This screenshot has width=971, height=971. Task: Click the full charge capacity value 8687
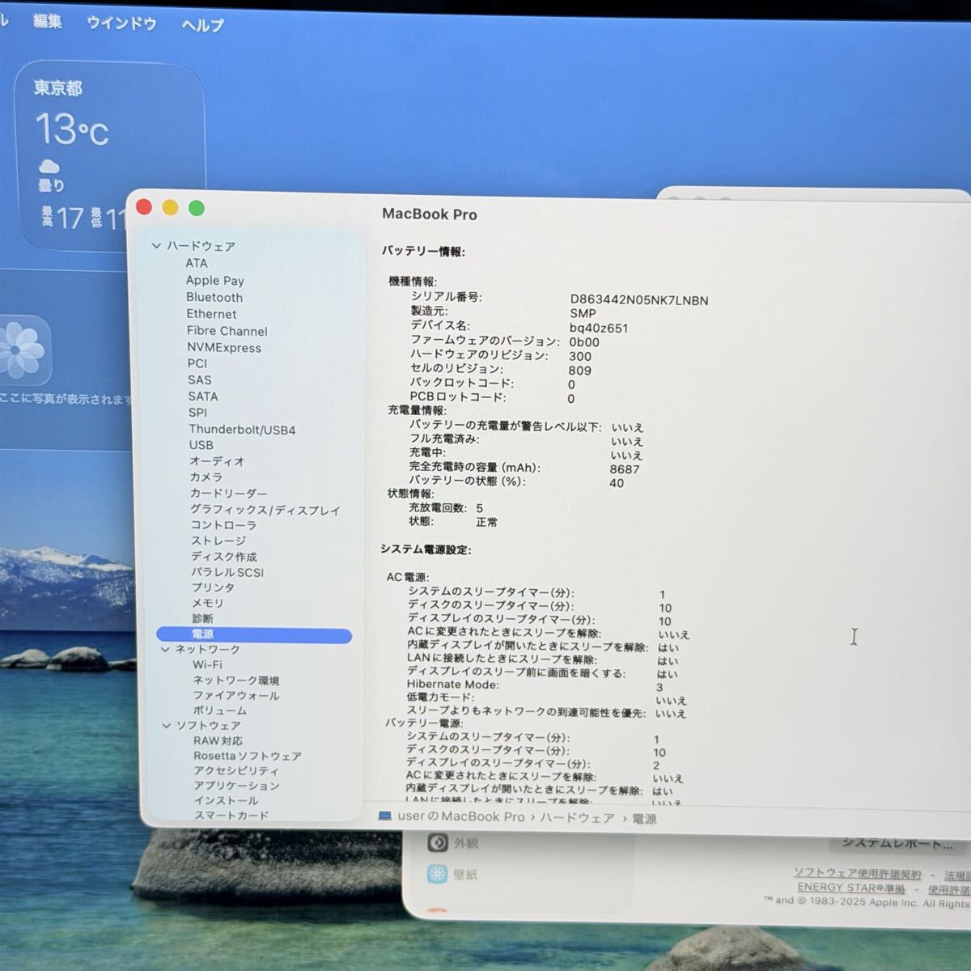625,469
